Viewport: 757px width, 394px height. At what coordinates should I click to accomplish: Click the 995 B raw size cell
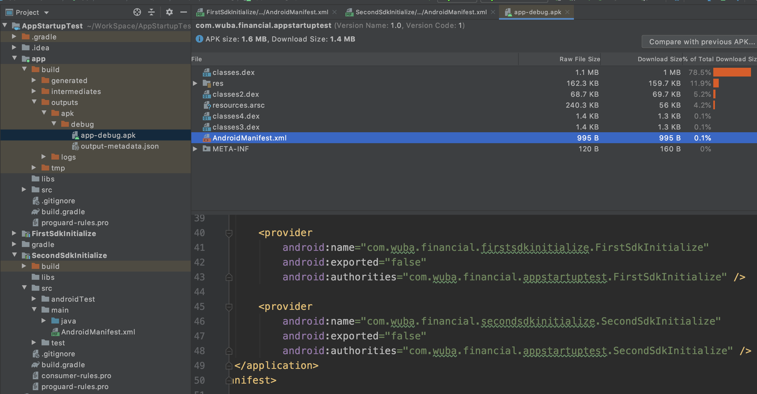point(588,138)
